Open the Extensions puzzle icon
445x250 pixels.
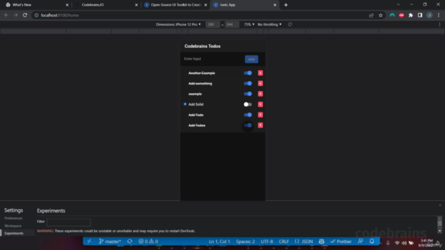[x=411, y=15]
